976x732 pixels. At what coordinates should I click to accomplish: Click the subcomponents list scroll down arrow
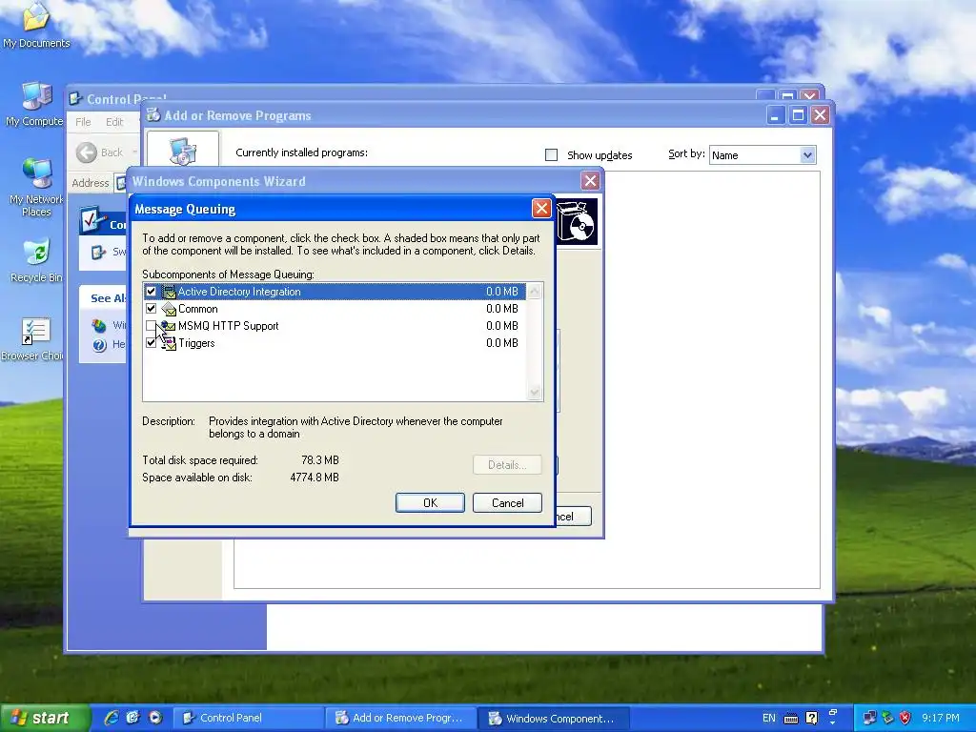tap(534, 392)
